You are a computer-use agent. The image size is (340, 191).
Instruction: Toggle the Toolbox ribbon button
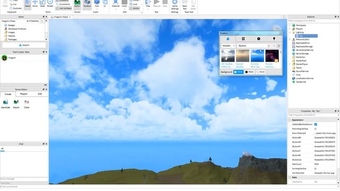point(87,4)
